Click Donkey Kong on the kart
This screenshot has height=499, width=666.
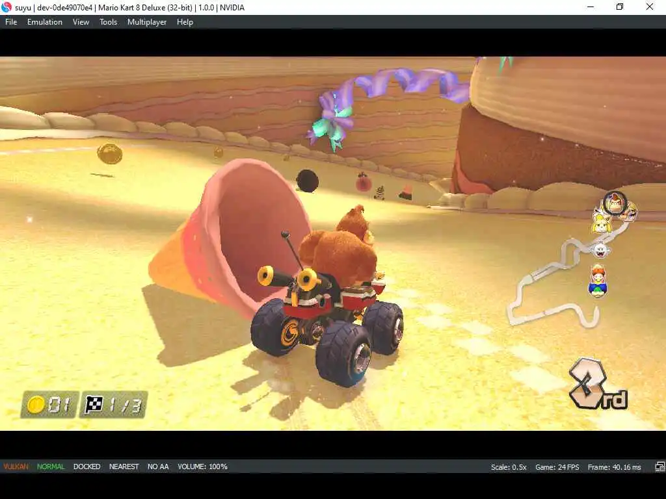338,248
